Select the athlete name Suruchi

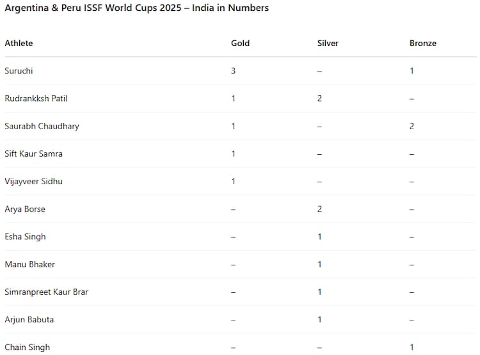click(x=20, y=71)
